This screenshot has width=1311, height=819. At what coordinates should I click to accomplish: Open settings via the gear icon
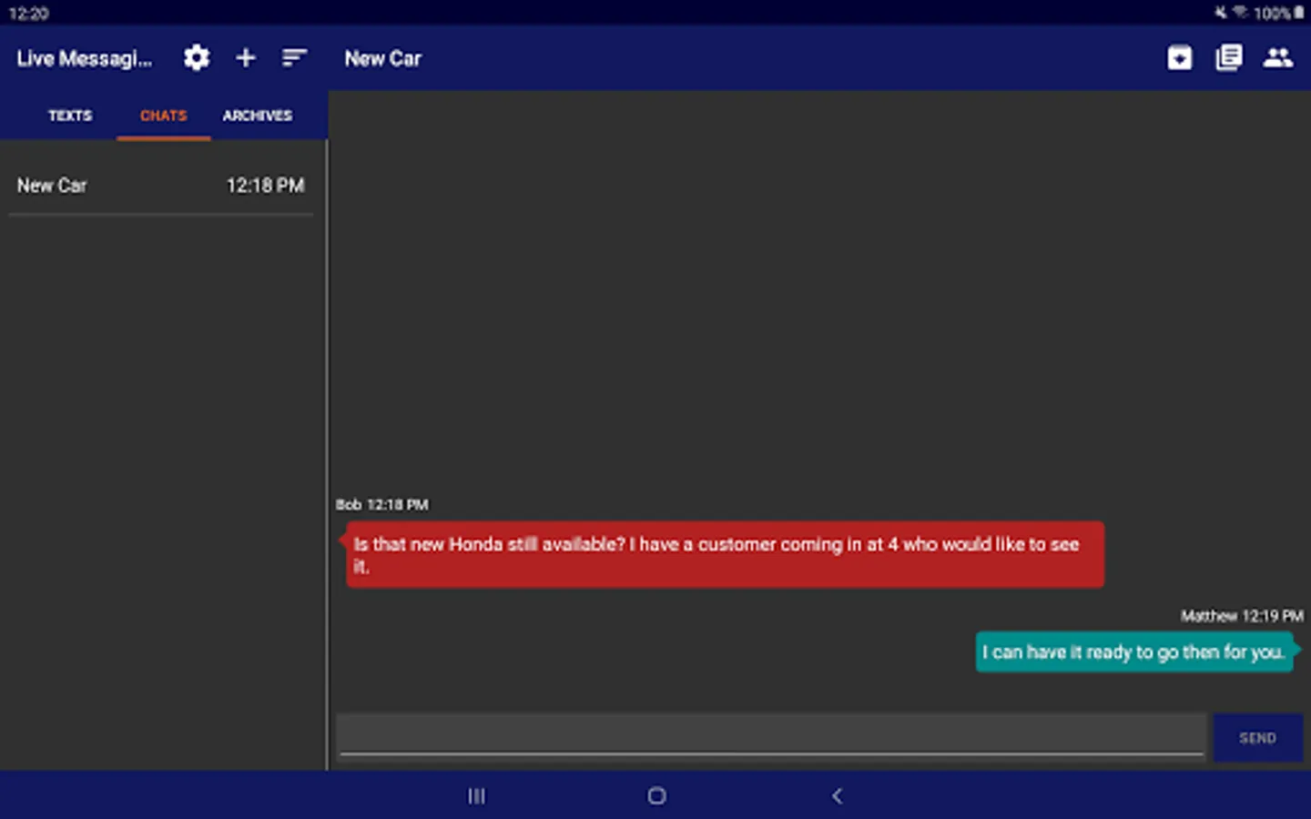click(197, 58)
